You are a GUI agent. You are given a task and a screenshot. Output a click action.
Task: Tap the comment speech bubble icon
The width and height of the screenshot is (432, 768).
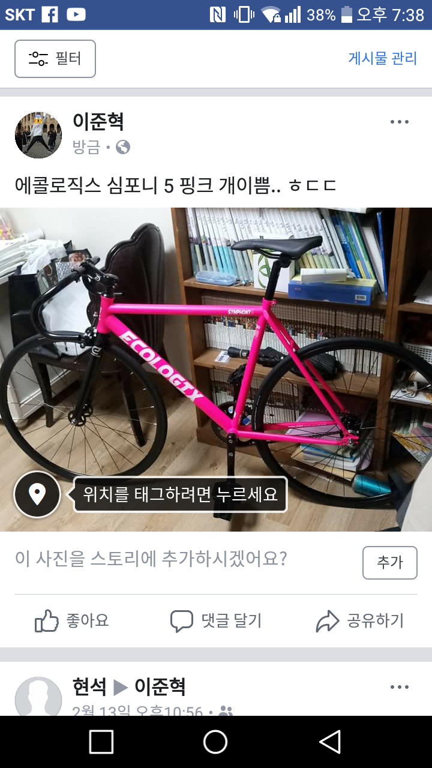[x=181, y=621]
